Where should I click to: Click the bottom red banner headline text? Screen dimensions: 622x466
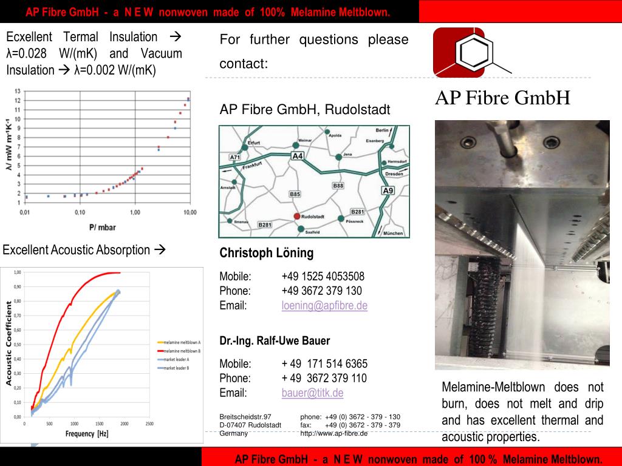pos(419,459)
